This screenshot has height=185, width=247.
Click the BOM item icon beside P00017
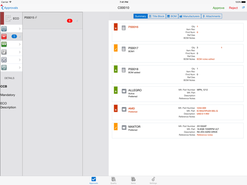pyautogui.click(x=123, y=49)
